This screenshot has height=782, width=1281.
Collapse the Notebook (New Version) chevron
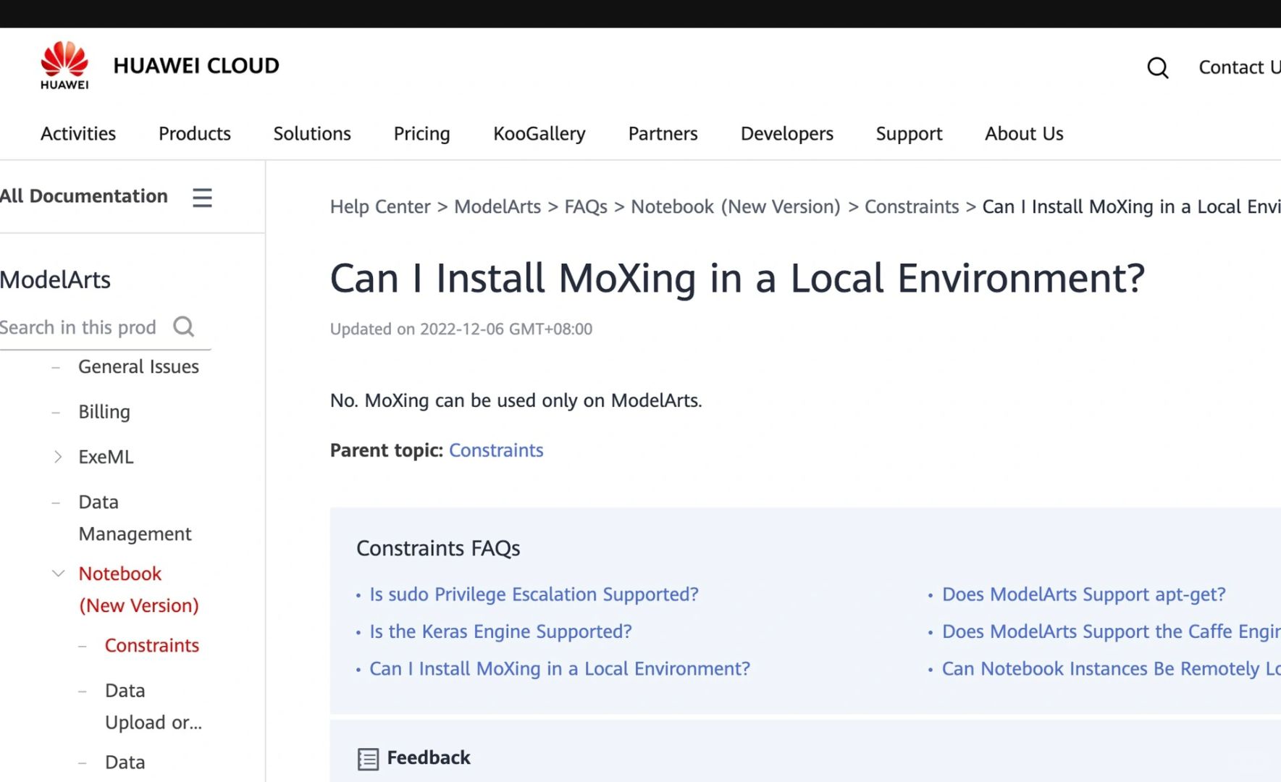(x=58, y=573)
